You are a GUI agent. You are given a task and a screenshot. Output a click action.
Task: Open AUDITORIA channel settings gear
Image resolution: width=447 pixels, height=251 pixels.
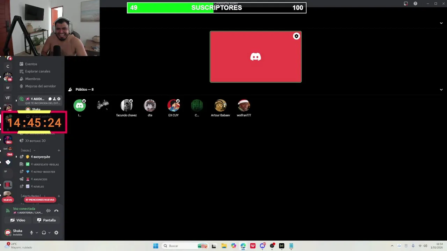pos(59,99)
